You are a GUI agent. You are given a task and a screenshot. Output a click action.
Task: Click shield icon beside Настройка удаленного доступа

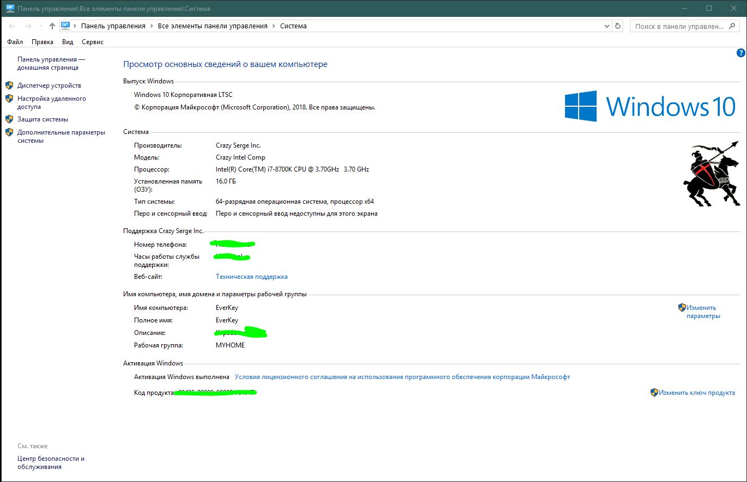[9, 99]
